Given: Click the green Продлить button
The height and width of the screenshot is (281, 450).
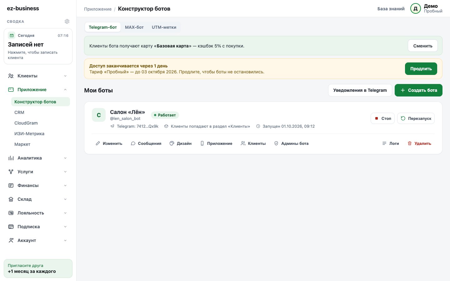Looking at the screenshot, I should point(421,69).
